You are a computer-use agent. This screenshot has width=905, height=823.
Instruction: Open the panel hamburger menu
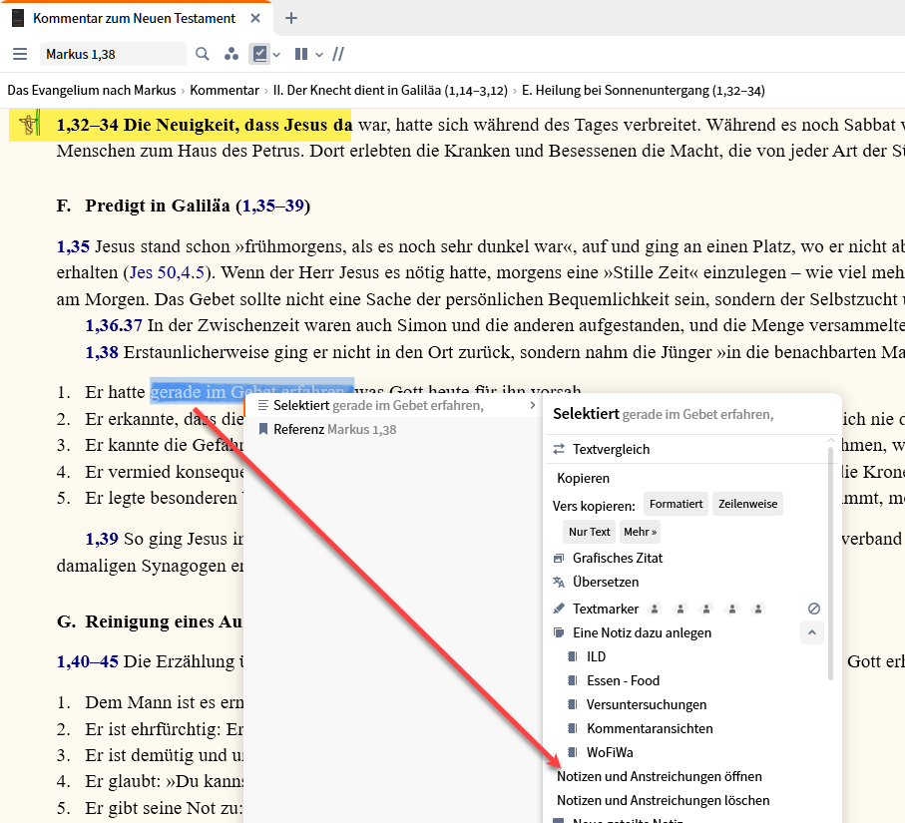(x=20, y=54)
